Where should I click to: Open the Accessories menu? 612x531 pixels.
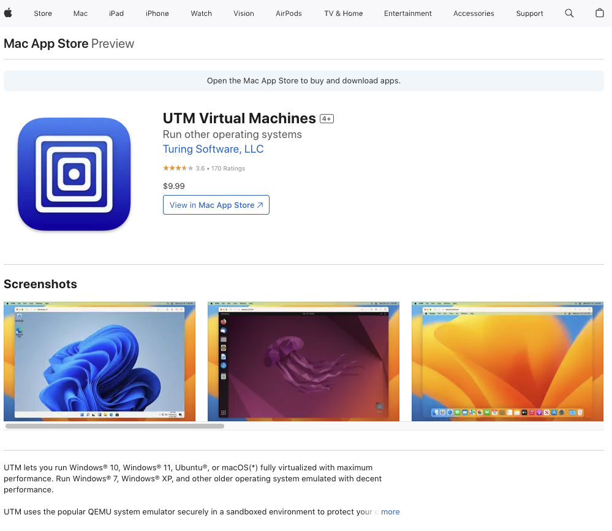click(x=474, y=13)
